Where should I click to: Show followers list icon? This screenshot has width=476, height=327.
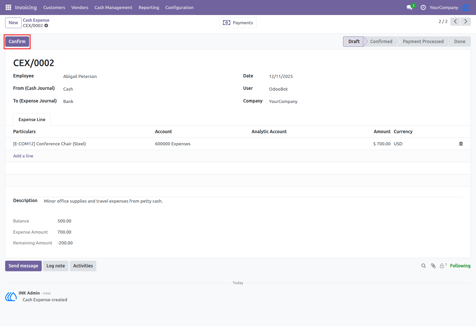443,266
